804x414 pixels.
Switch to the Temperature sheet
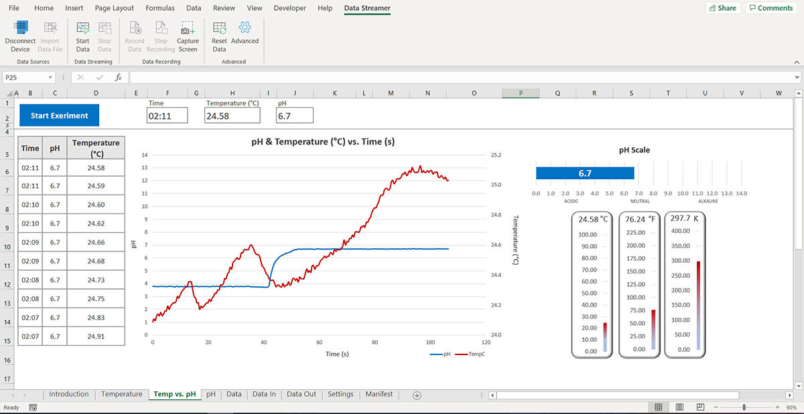(x=122, y=395)
